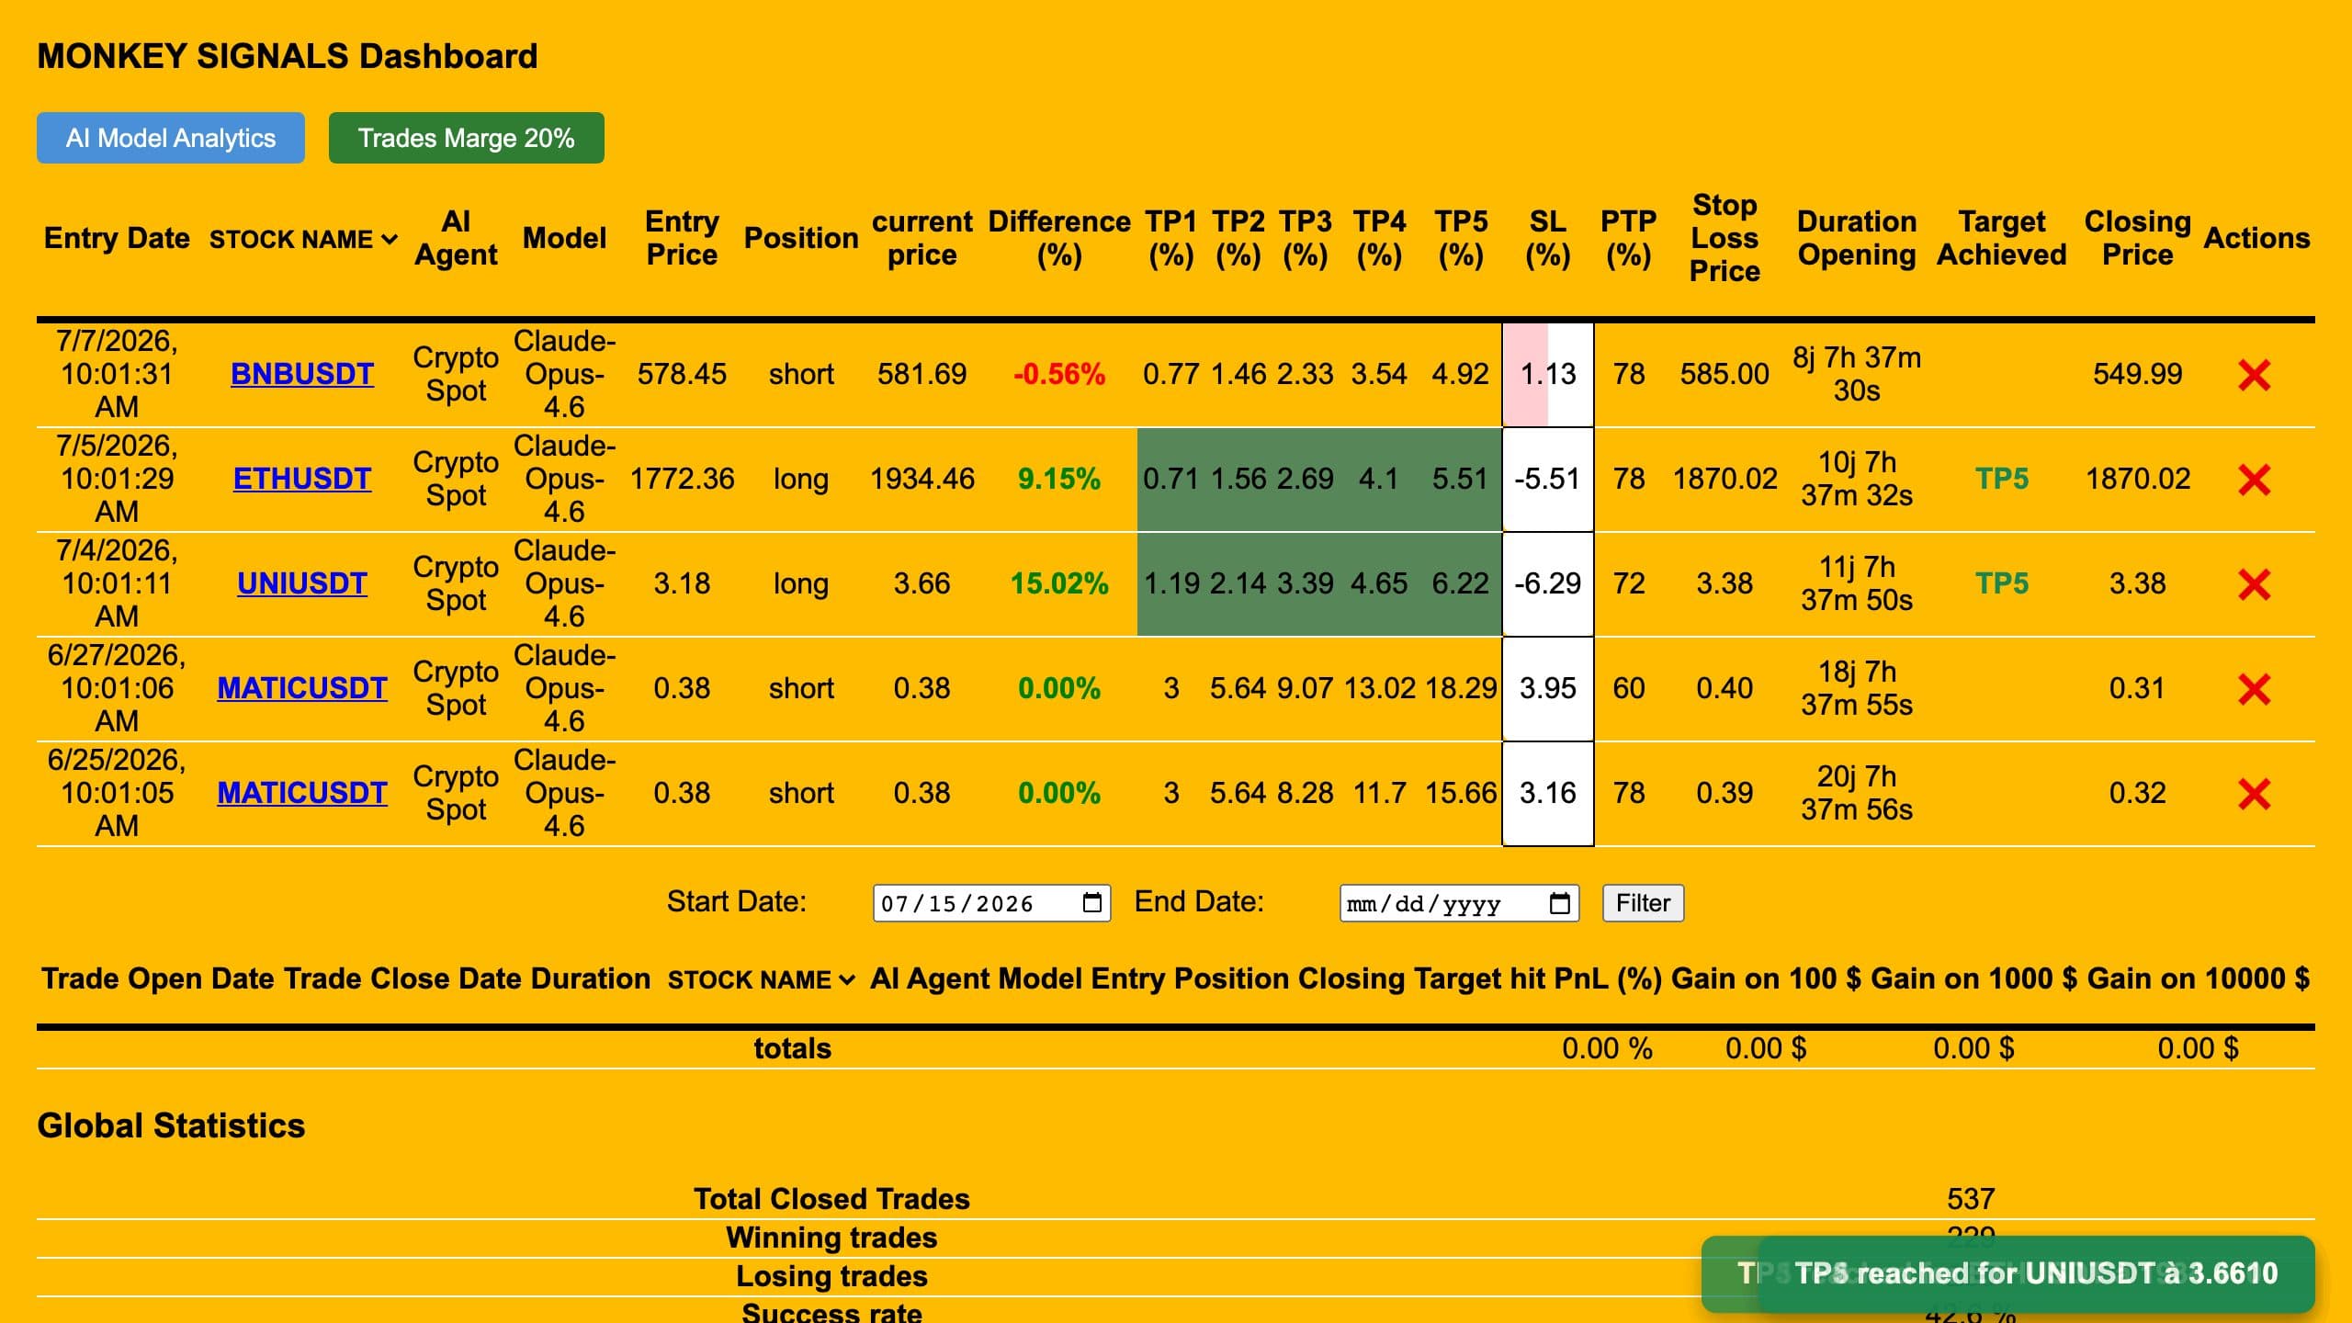Click entry date 7/7/2026, 10:01:31 AM
Image resolution: width=2352 pixels, height=1323 pixels.
click(117, 374)
